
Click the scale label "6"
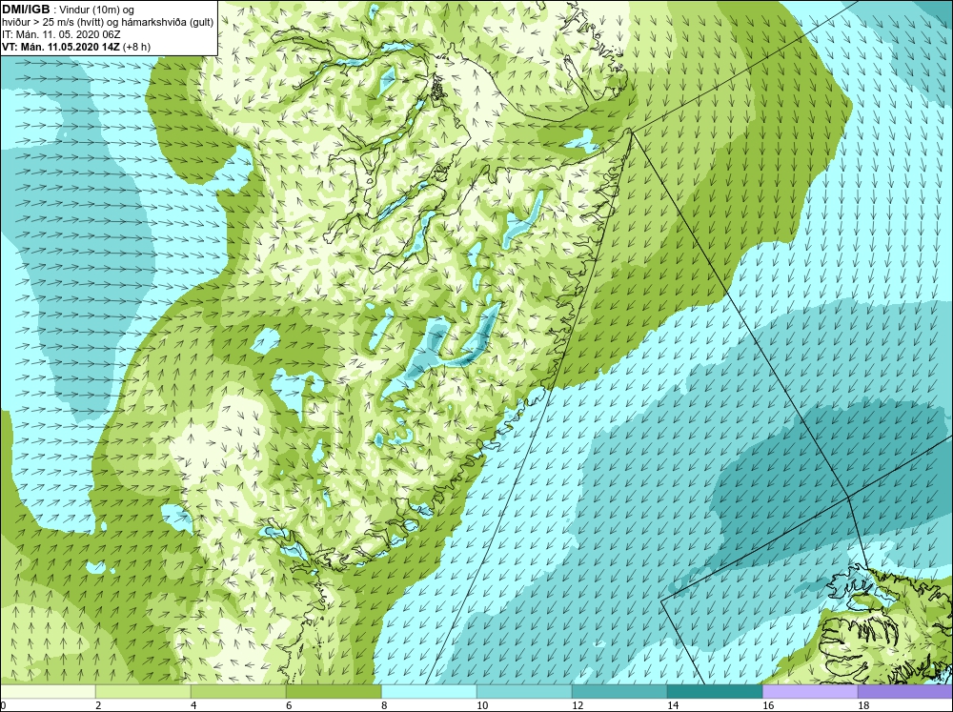click(x=287, y=705)
